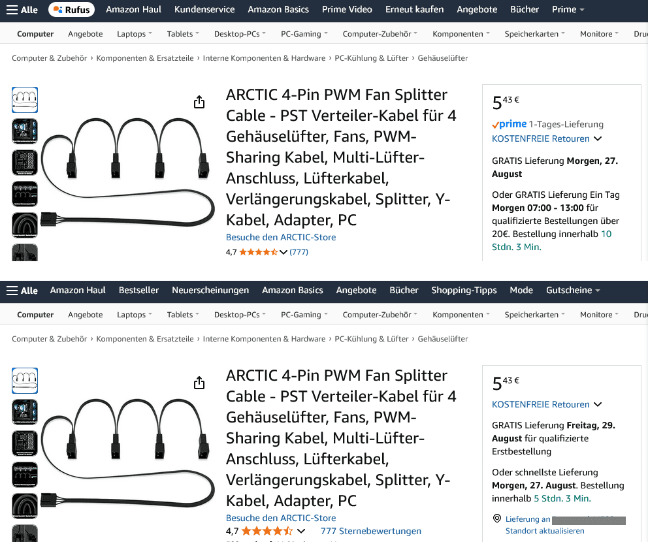The width and height of the screenshot is (648, 542).
Task: Click the share icon on the upper product image
Action: click(199, 103)
